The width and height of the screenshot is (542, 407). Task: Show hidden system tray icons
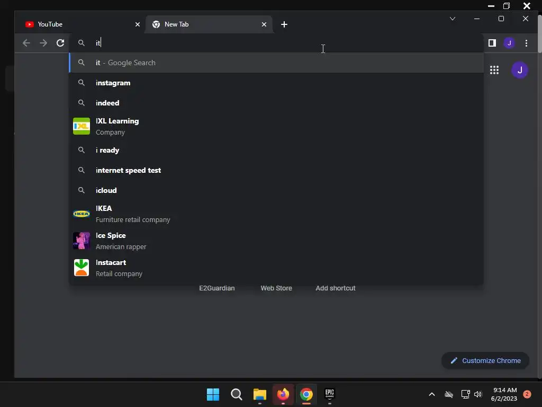pyautogui.click(x=432, y=394)
